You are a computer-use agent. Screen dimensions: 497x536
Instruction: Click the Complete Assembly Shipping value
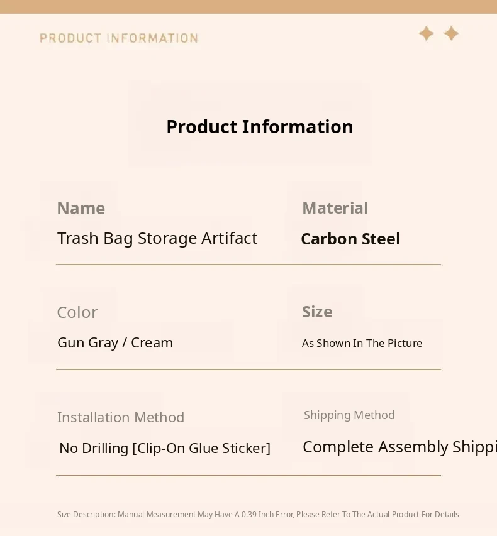pyautogui.click(x=399, y=447)
